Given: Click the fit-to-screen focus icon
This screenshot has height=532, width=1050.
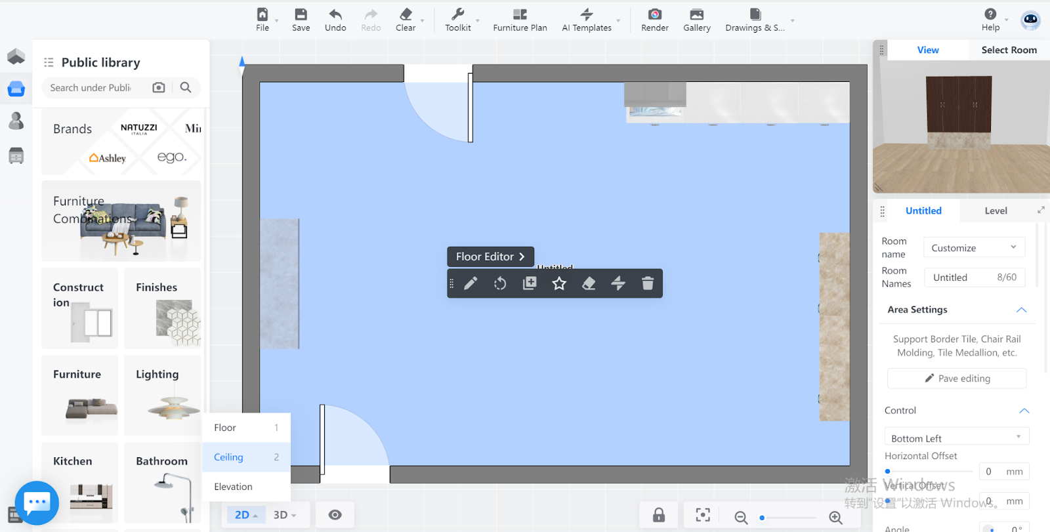Looking at the screenshot, I should point(703,515).
